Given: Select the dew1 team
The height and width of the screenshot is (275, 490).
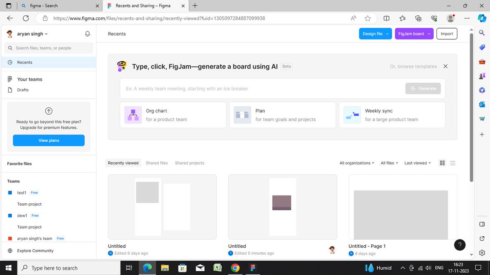Looking at the screenshot, I should [22, 216].
